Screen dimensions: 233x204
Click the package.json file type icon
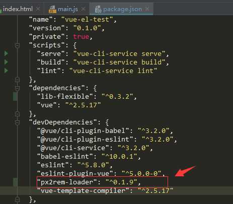click(98, 9)
